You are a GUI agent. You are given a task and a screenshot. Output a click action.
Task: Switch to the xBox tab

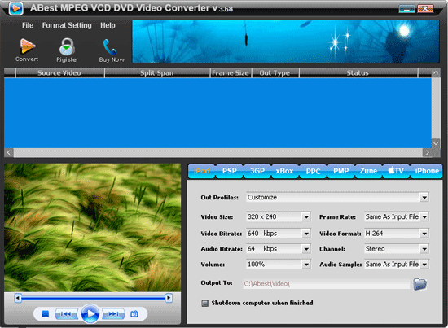tap(284, 171)
